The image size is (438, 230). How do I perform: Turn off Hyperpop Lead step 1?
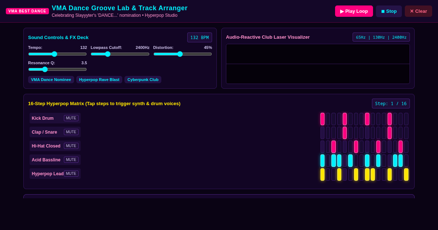tap(322, 175)
